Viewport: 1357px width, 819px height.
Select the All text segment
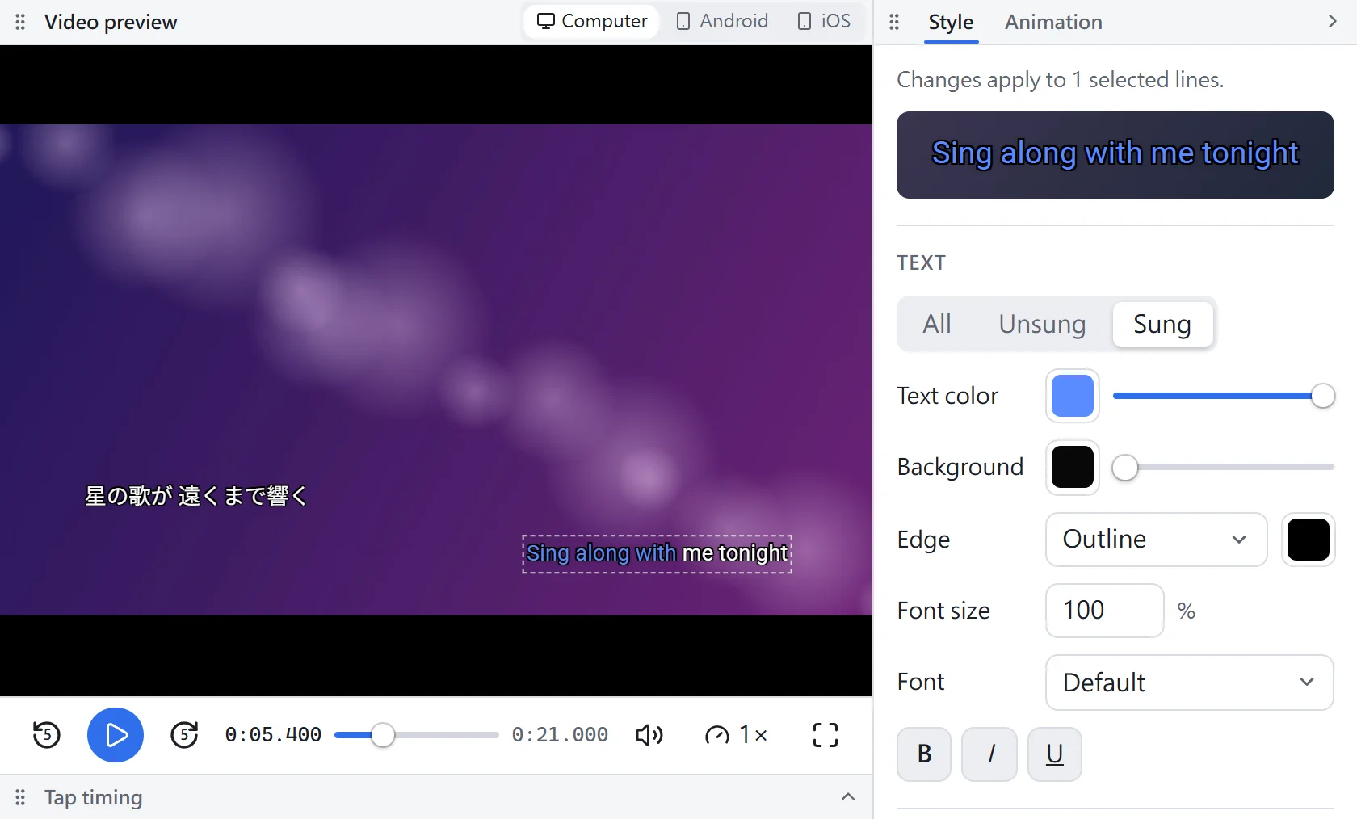pyautogui.click(x=937, y=324)
